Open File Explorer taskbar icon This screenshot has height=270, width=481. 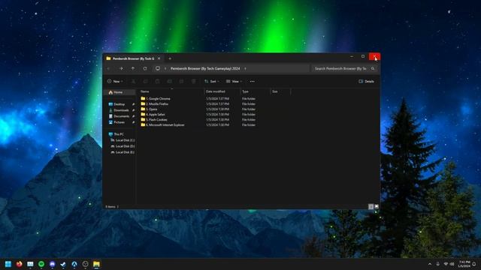[x=96, y=264]
